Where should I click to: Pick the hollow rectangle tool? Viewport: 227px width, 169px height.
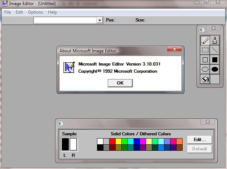pos(205,60)
